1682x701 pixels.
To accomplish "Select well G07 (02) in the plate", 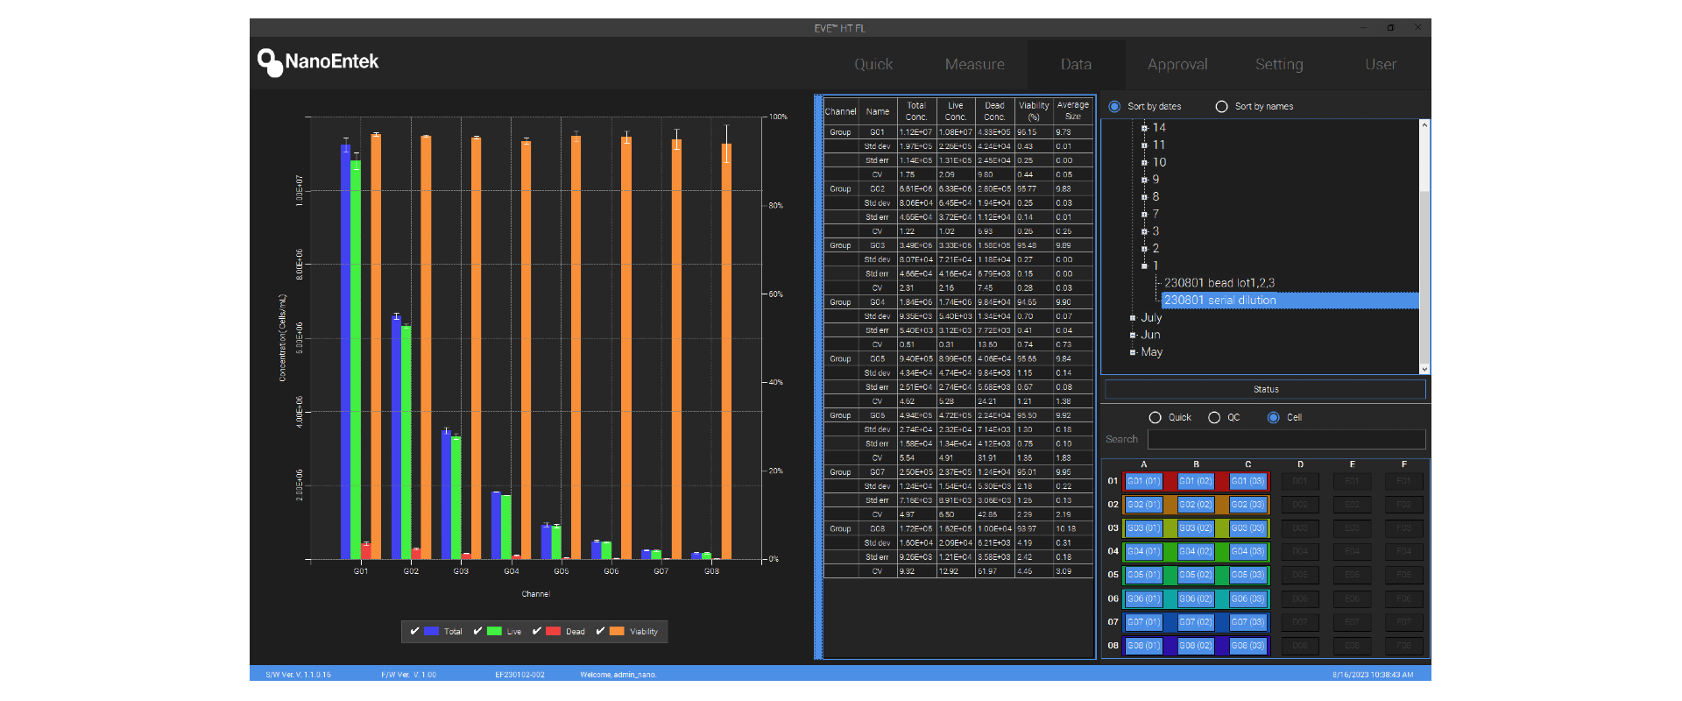I will (x=1195, y=622).
